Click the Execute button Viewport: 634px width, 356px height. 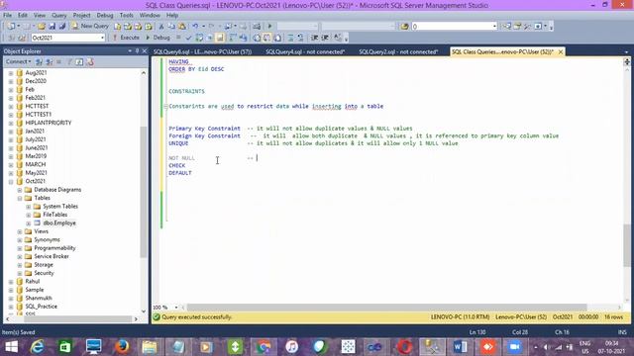coord(126,38)
